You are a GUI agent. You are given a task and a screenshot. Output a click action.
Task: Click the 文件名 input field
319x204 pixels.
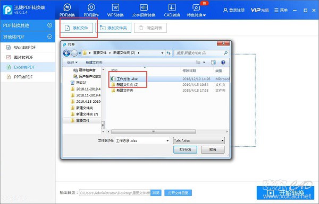tap(140, 140)
